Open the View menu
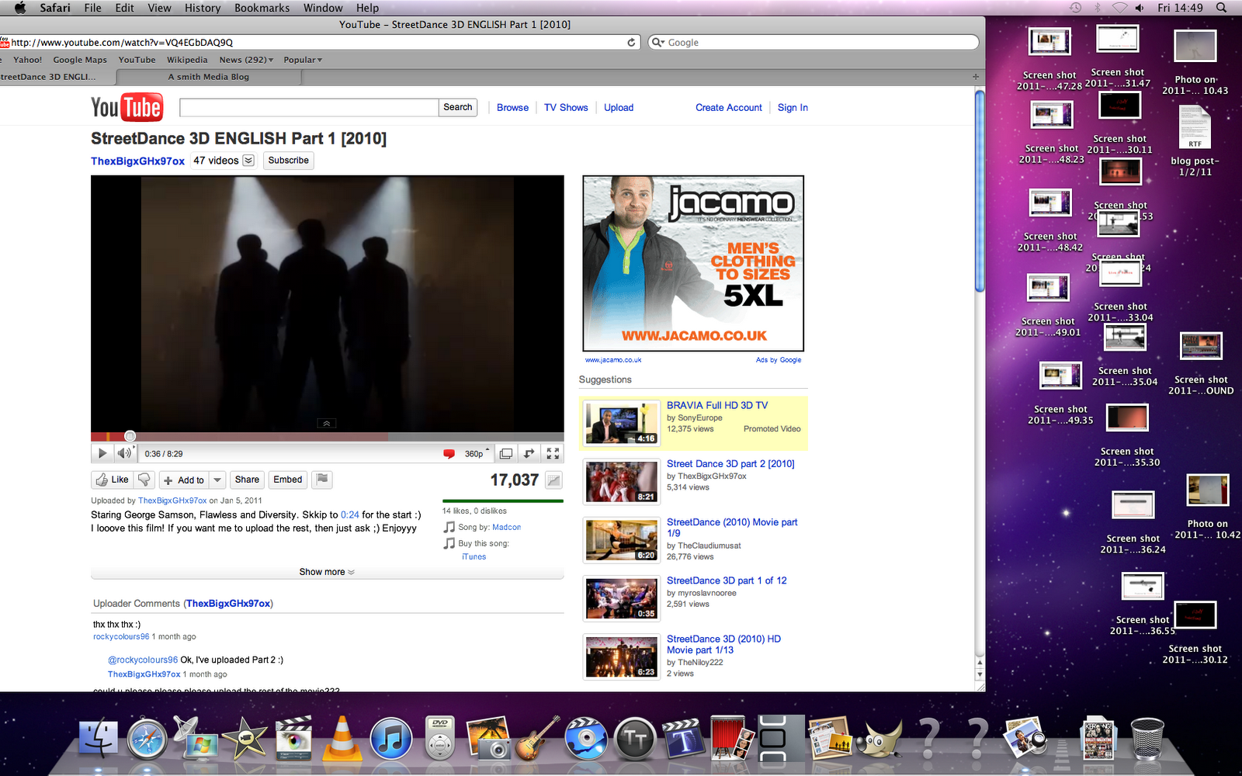 click(x=159, y=8)
